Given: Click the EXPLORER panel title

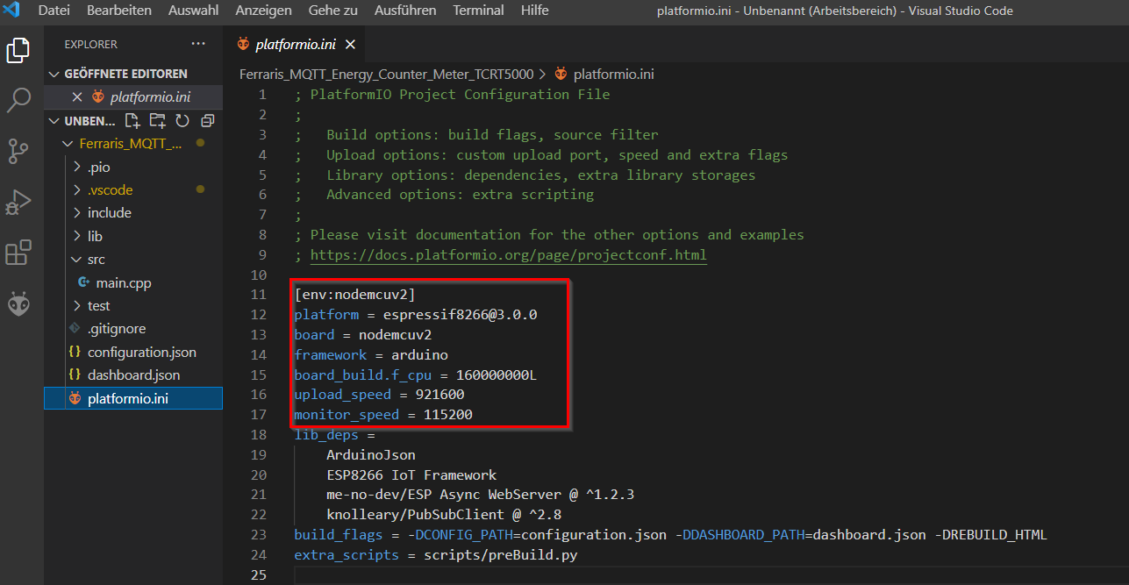Looking at the screenshot, I should click(x=90, y=44).
